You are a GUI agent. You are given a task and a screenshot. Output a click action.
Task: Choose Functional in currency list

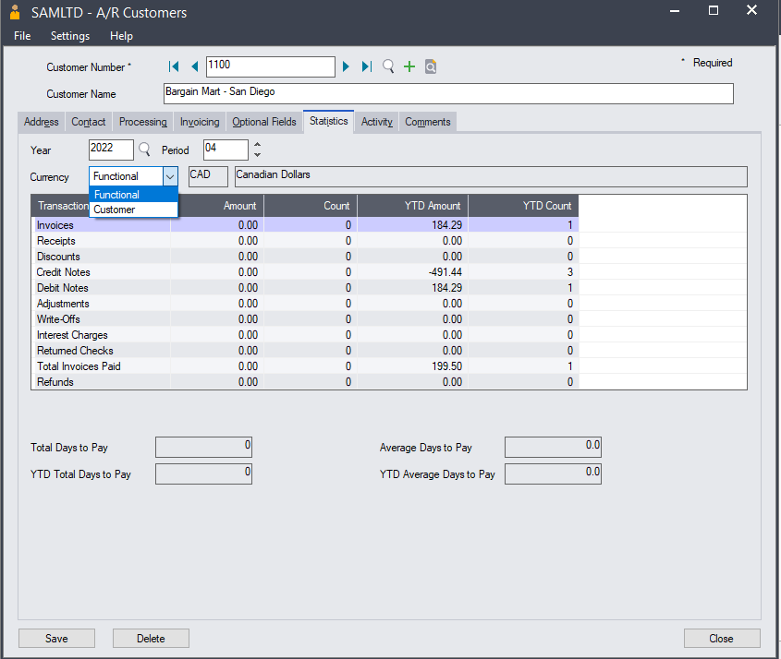click(116, 195)
